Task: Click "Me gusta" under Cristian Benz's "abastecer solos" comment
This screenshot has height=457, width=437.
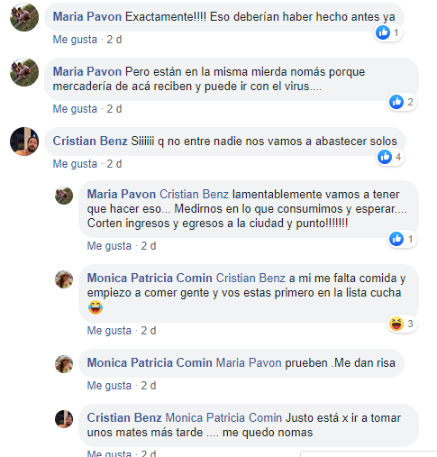Action: click(75, 164)
